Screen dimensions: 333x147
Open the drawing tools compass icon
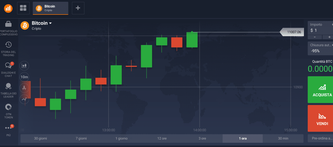click(x=24, y=88)
